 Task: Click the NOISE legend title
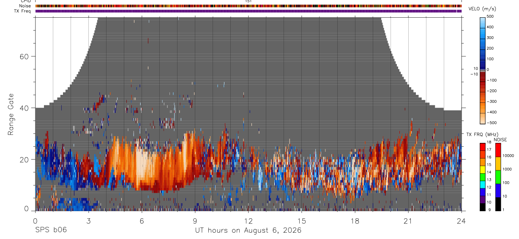click(x=500, y=140)
